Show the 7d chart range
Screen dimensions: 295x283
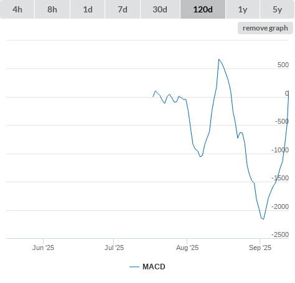pos(123,9)
